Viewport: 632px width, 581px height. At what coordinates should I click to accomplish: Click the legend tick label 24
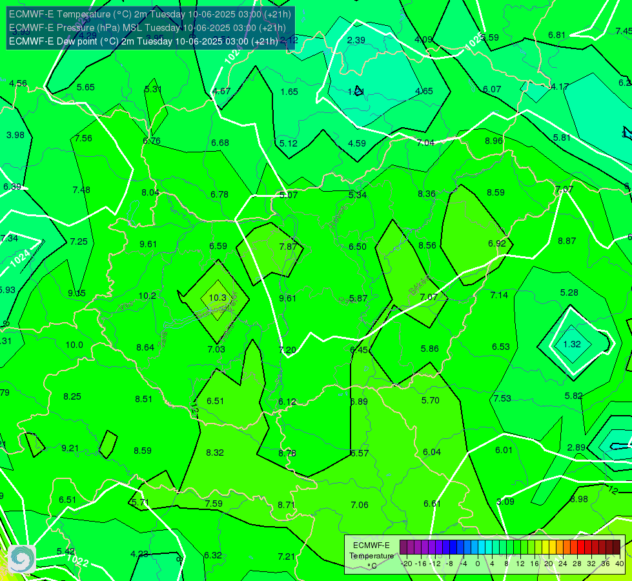tap(563, 564)
